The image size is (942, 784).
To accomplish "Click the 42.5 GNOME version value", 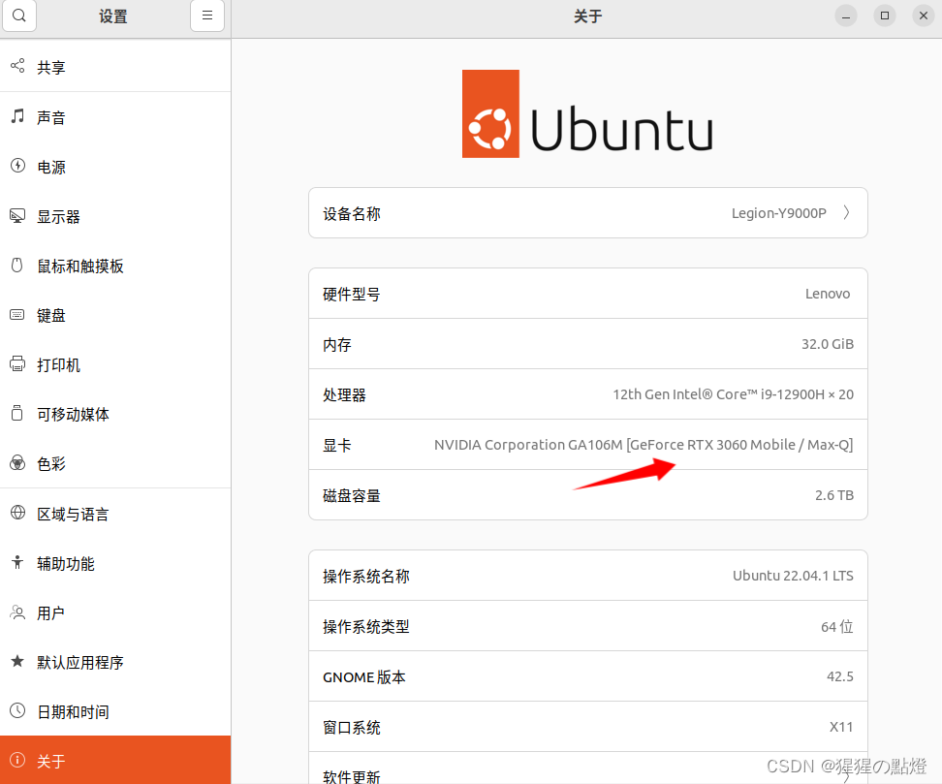I will click(x=840, y=676).
